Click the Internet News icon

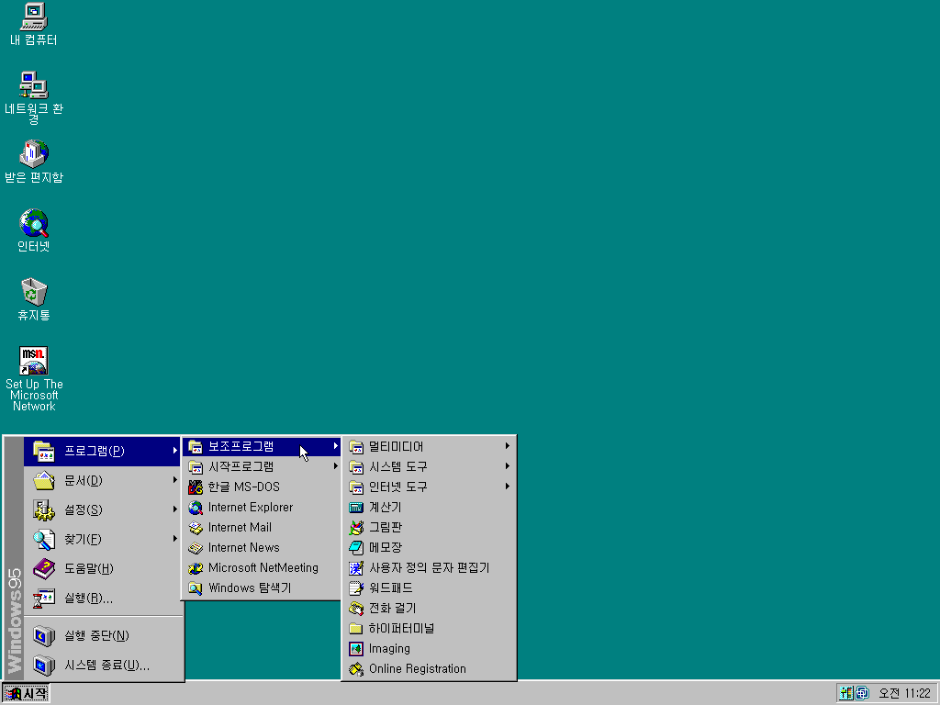point(196,548)
